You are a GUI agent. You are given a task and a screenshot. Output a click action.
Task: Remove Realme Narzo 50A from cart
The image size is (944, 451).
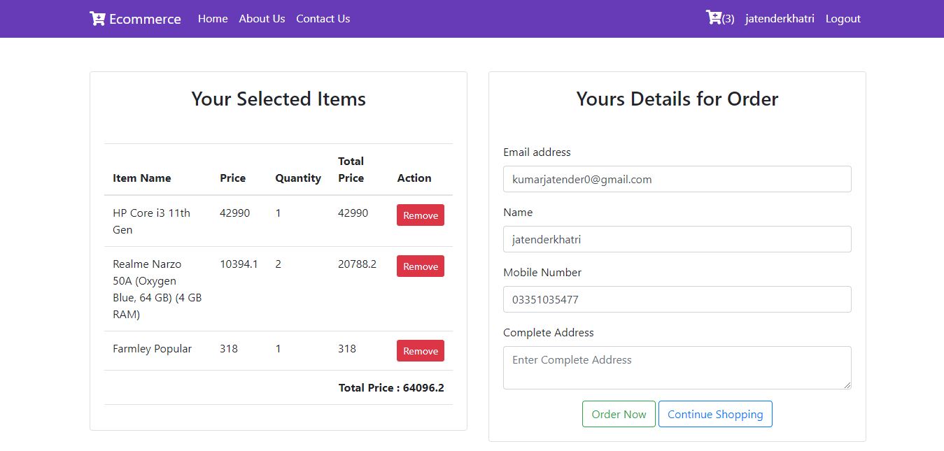[420, 266]
